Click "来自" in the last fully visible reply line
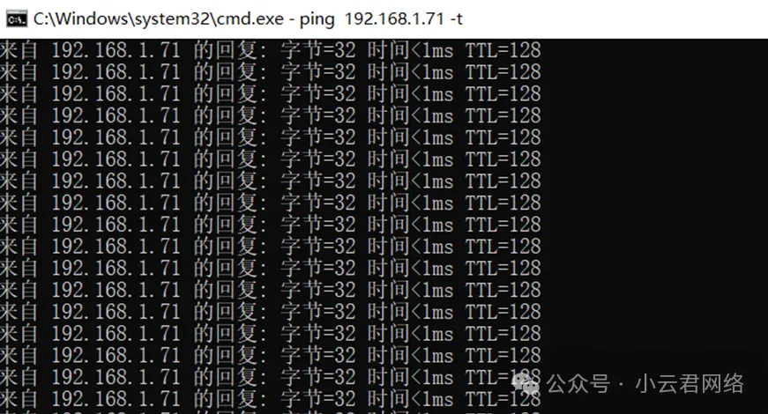Image resolution: width=768 pixels, height=414 pixels. [x=19, y=399]
